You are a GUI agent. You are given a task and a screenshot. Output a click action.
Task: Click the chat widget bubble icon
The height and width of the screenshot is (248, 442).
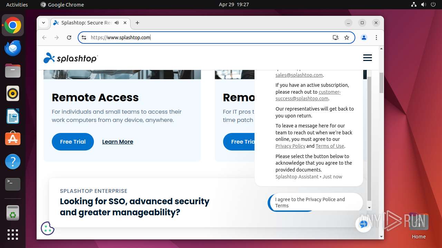[x=363, y=224]
